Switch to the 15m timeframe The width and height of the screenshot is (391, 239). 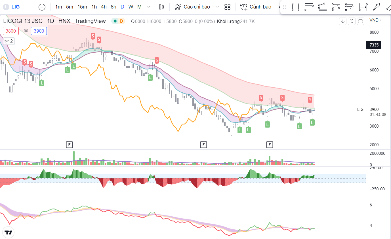[x=82, y=7]
